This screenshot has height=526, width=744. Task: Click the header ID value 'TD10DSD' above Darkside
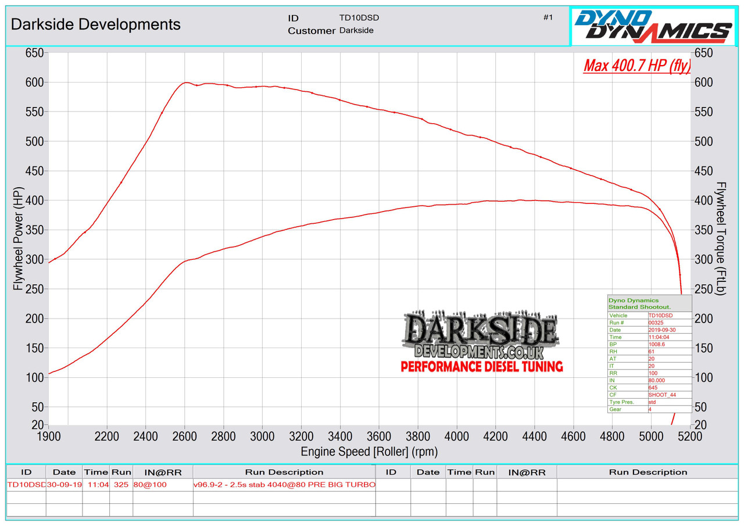point(359,18)
